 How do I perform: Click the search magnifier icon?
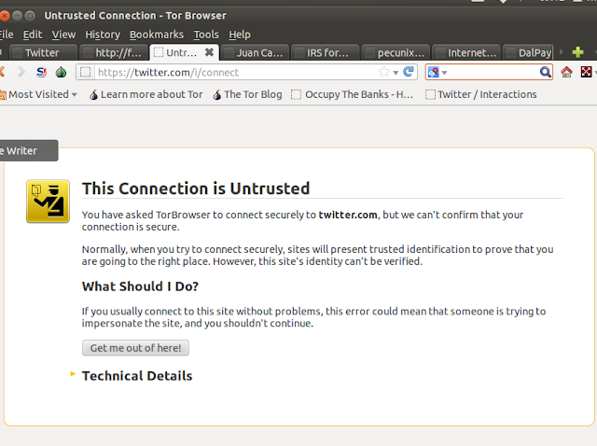[x=545, y=72]
